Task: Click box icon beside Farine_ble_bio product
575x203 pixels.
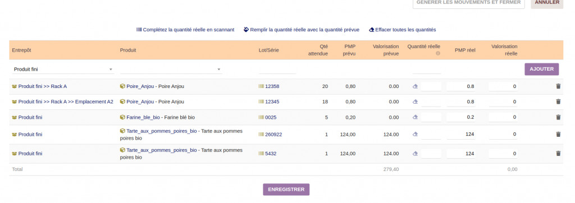Action: 122,117
